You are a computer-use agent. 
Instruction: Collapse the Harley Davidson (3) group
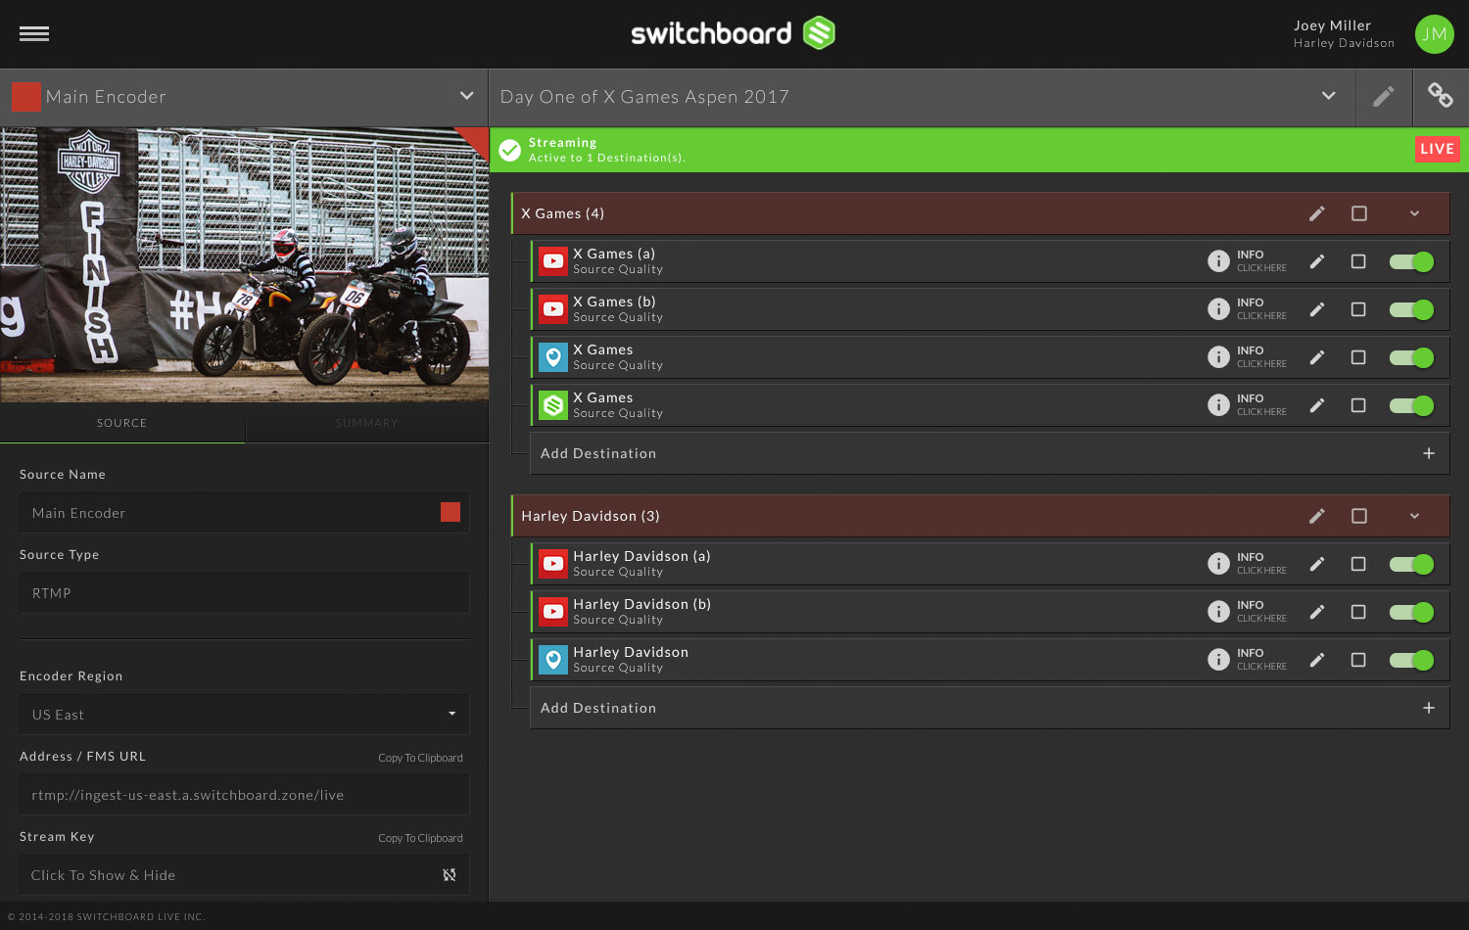point(1414,516)
